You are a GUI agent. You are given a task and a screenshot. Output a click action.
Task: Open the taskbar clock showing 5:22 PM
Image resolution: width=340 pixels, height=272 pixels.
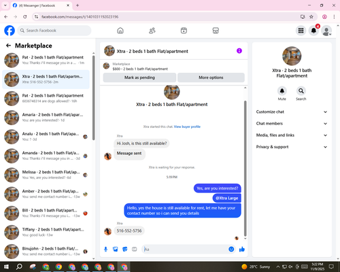pos(317,267)
